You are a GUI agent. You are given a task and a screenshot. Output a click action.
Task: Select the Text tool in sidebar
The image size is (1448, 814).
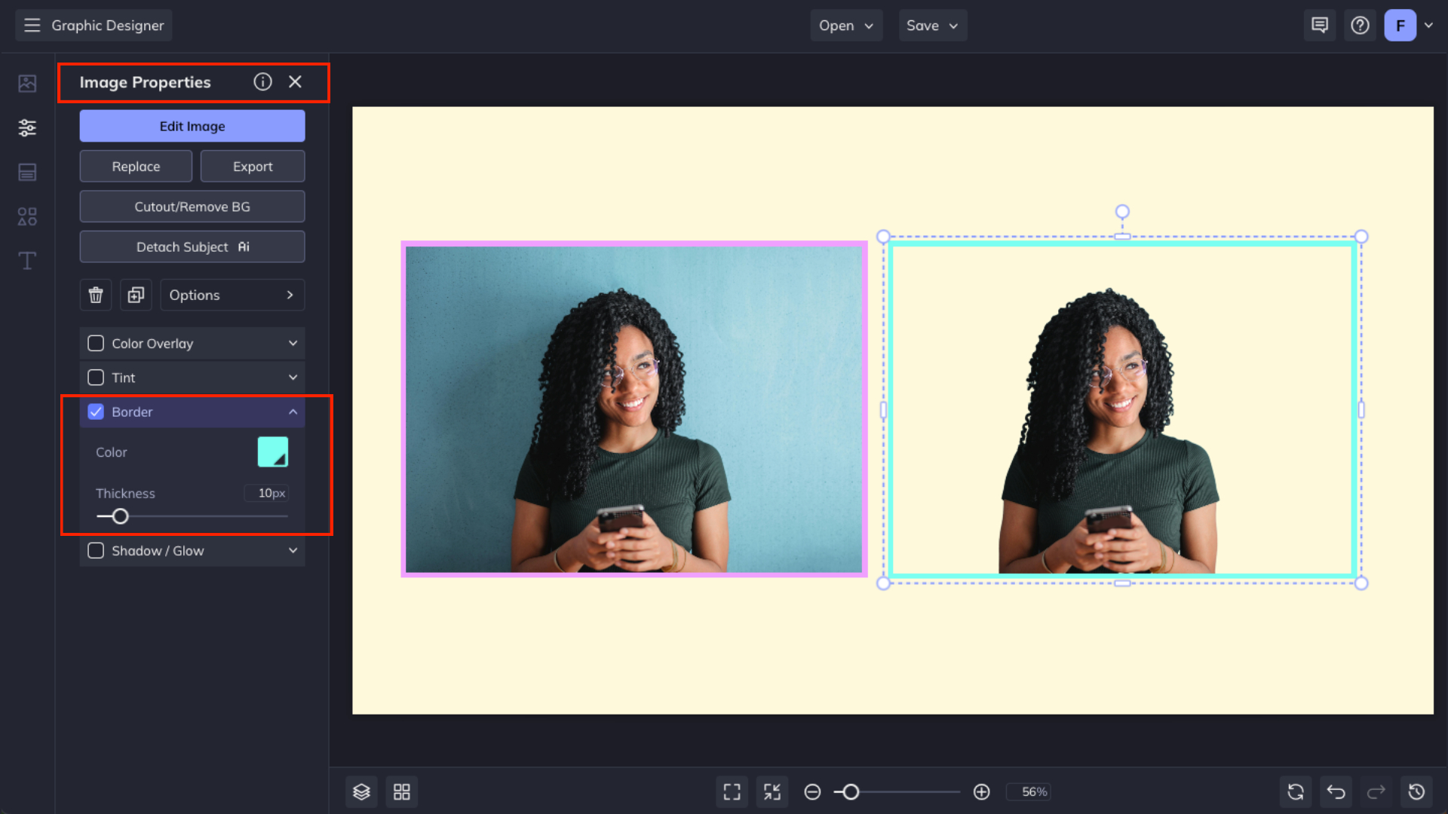point(27,261)
